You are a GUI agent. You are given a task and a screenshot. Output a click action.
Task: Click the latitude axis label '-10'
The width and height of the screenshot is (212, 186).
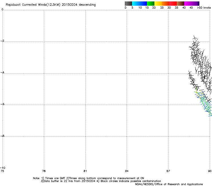point(3,168)
